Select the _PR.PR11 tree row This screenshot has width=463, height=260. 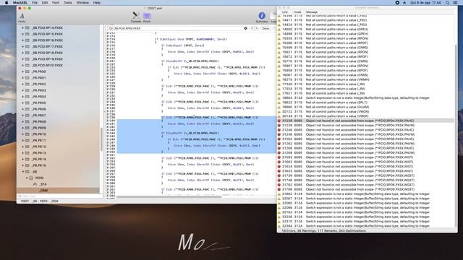click(x=59, y=140)
